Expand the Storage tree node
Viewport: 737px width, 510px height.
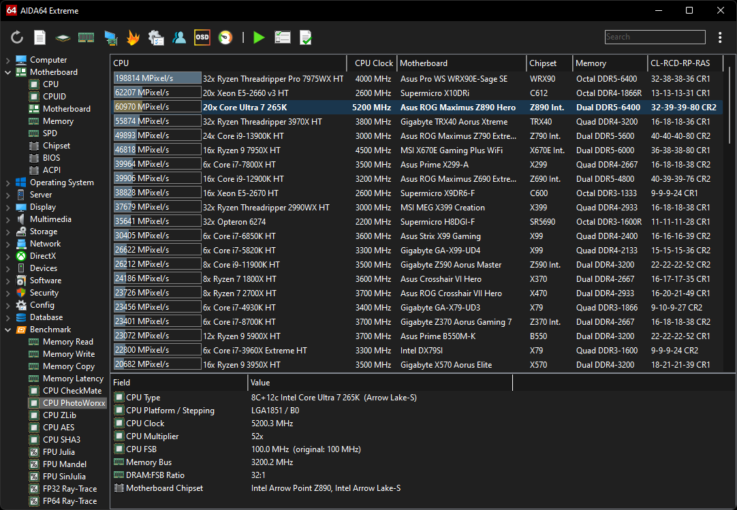pyautogui.click(x=8, y=232)
